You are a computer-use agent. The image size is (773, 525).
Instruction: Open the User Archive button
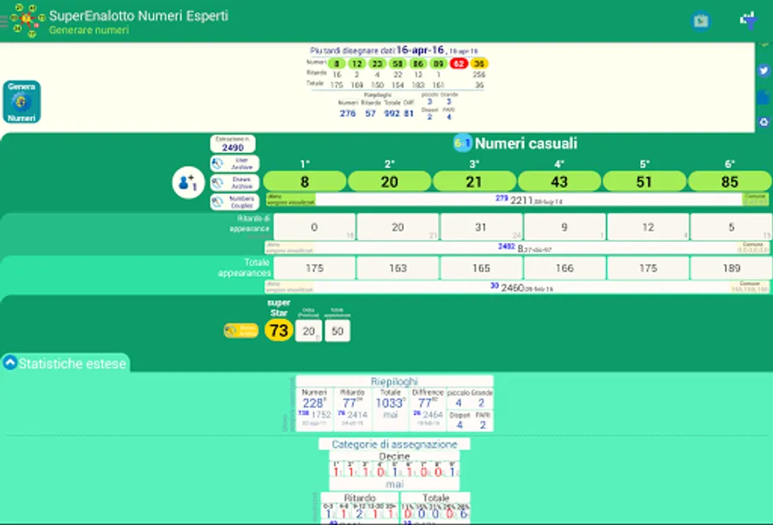click(234, 164)
